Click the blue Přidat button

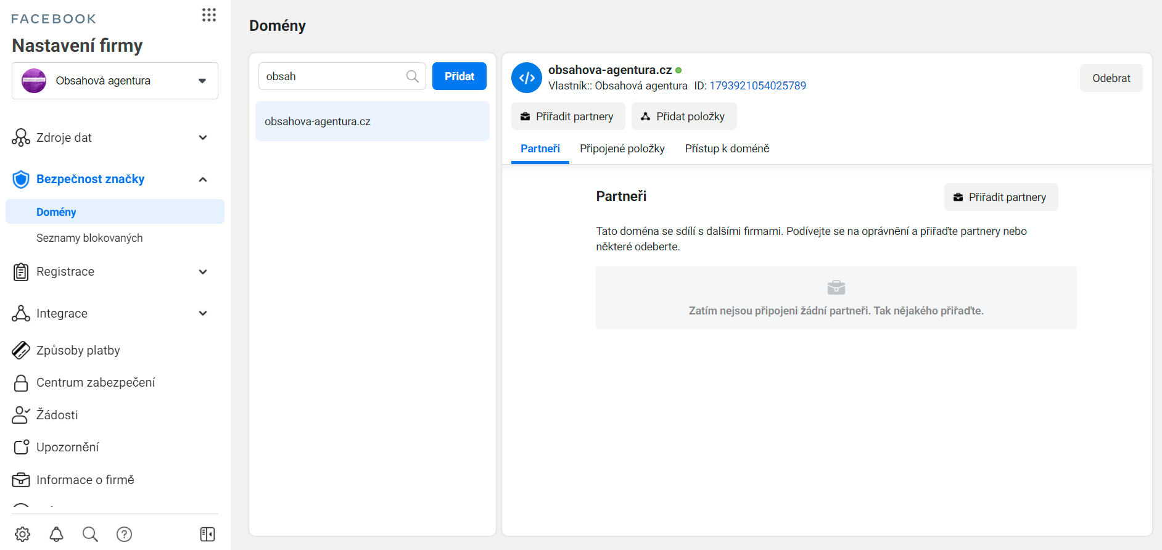pos(459,76)
